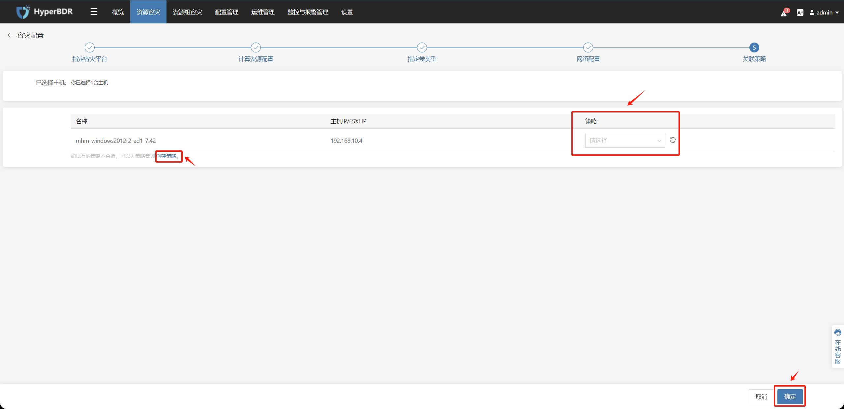Click the 指定容灾平台 step checkmark circle
This screenshot has width=844, height=409.
click(90, 47)
